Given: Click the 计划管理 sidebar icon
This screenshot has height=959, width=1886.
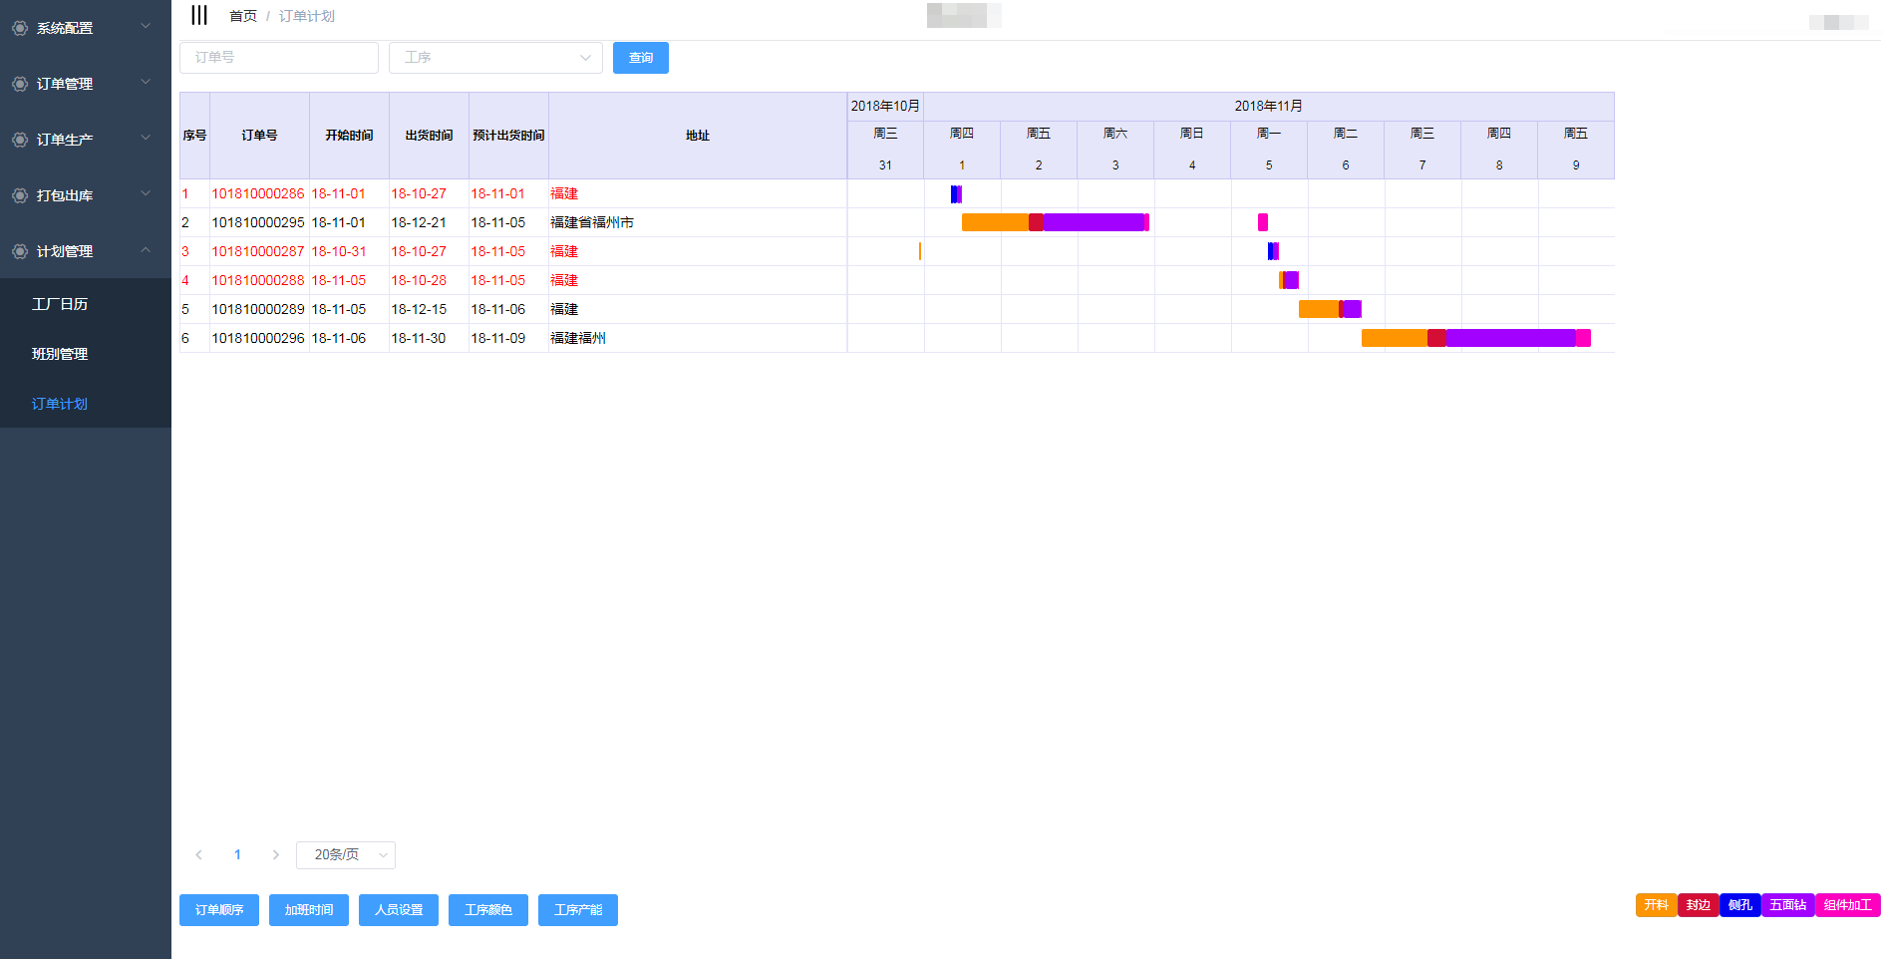Looking at the screenshot, I should 20,251.
